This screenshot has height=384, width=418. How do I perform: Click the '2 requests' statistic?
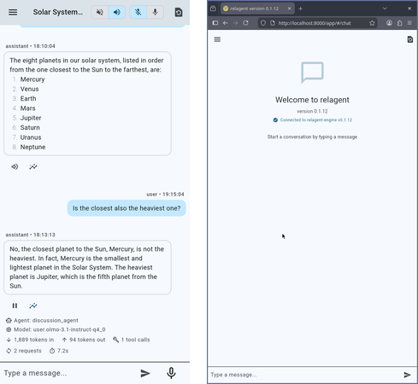[x=24, y=351]
